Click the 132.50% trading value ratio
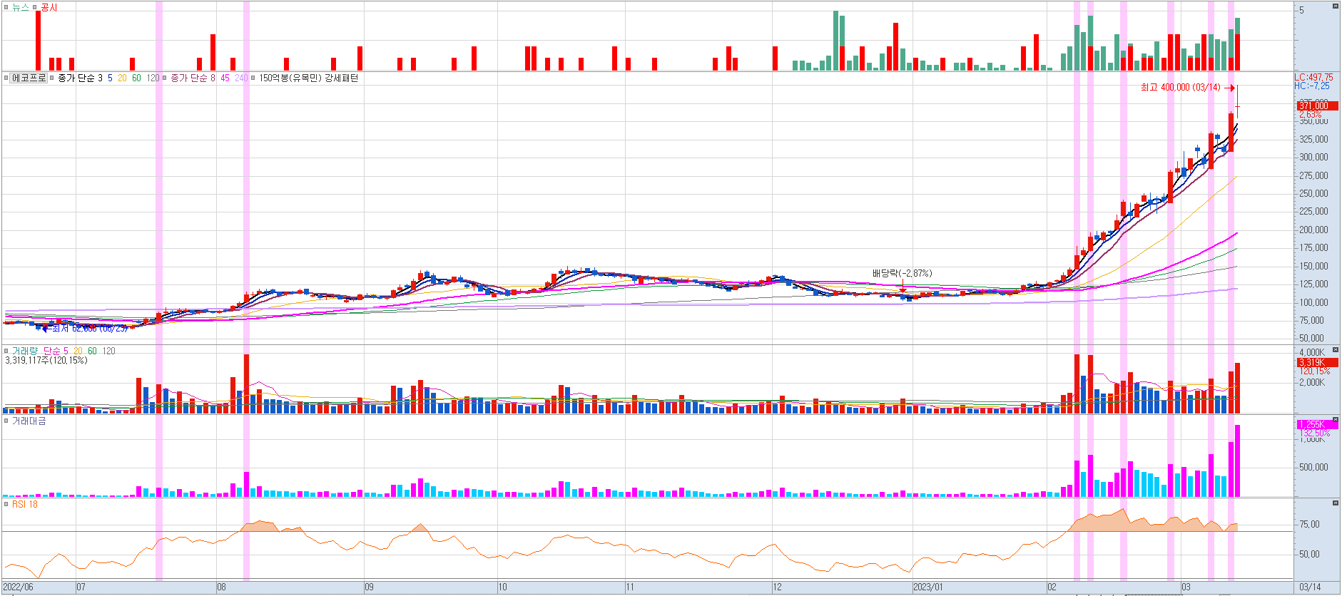Viewport: 1342px width, 596px height. click(1314, 433)
